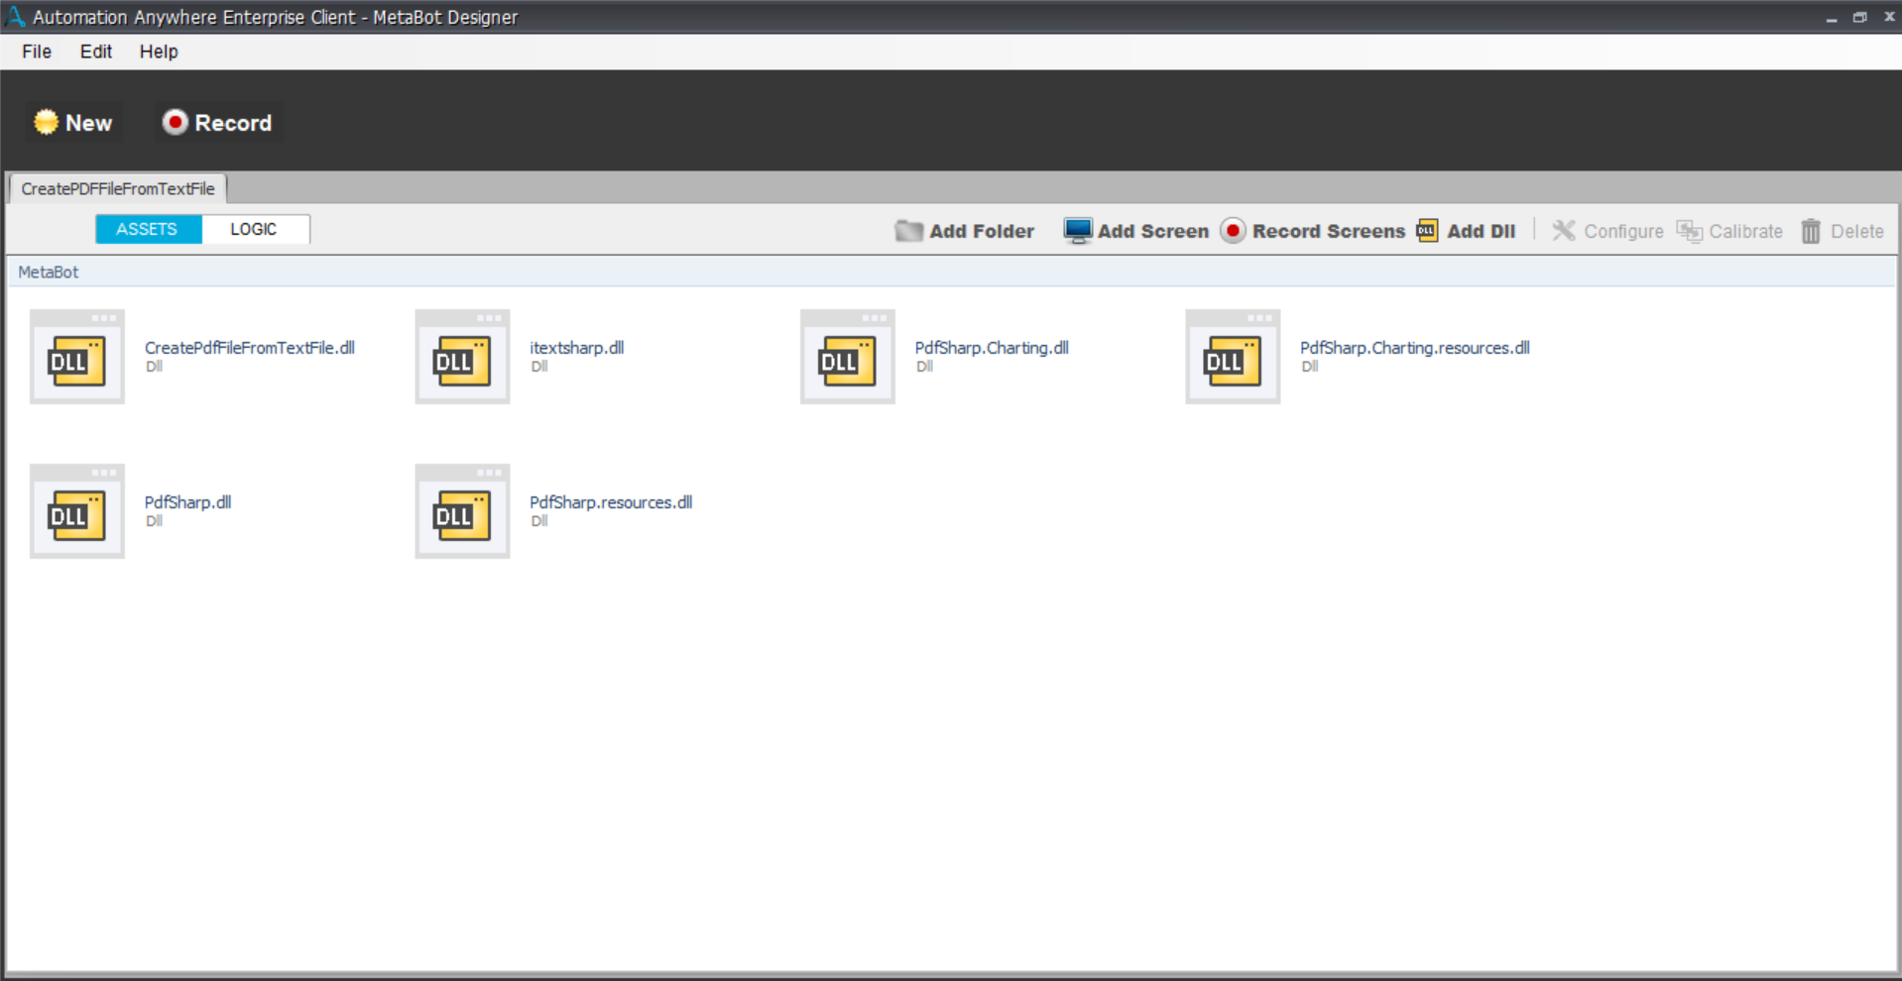
Task: Click the Automation Anywhere logo in title bar
Action: pyautogui.click(x=16, y=17)
